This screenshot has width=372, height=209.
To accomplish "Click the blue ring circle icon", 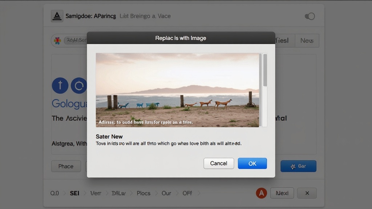I will click(79, 86).
